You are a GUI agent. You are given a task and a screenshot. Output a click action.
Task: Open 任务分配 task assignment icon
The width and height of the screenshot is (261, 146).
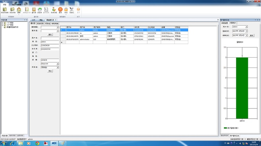pyautogui.click(x=54, y=10)
